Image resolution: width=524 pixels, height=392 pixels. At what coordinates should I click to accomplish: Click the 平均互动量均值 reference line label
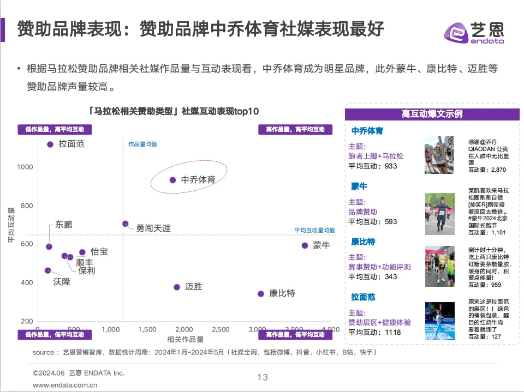[314, 231]
